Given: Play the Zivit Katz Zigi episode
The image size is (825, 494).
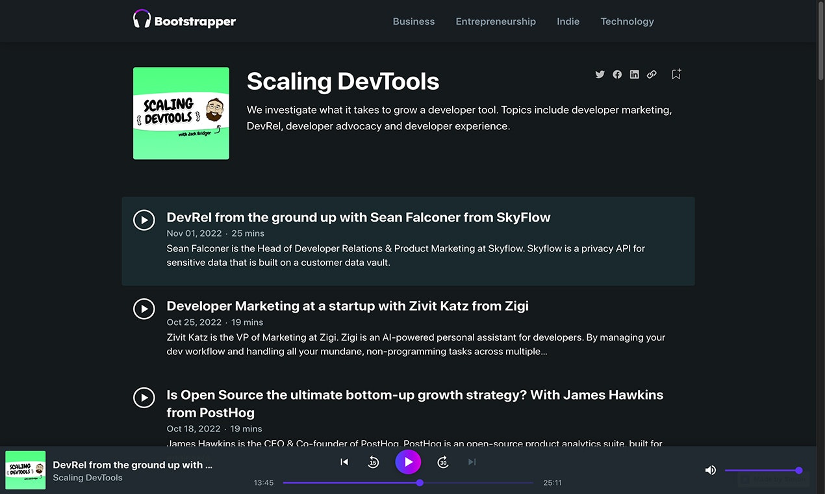Looking at the screenshot, I should point(144,309).
